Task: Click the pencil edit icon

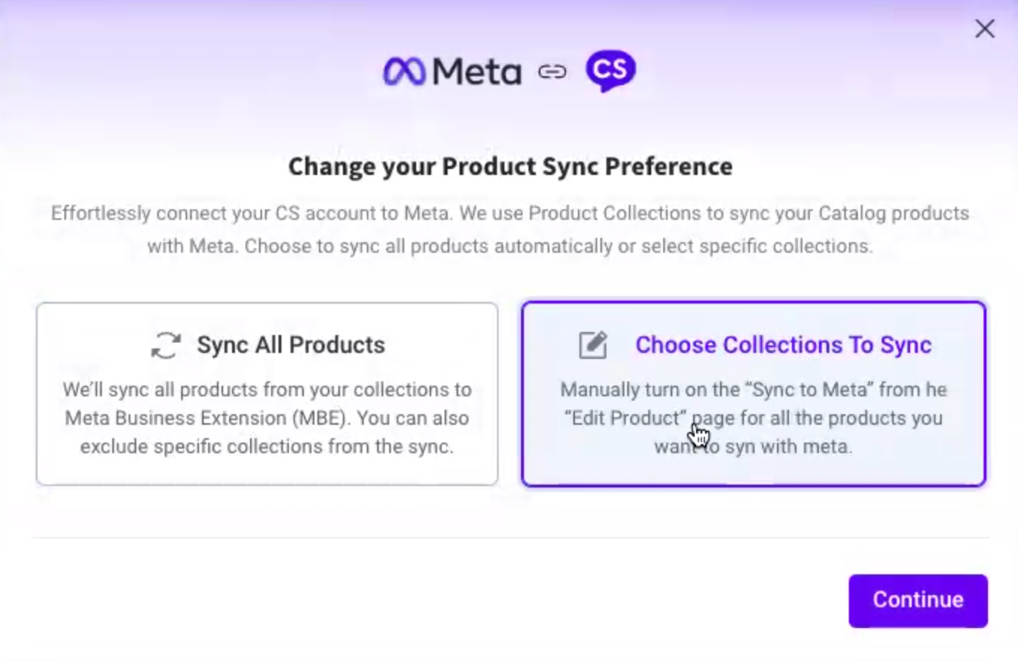Action: point(593,345)
